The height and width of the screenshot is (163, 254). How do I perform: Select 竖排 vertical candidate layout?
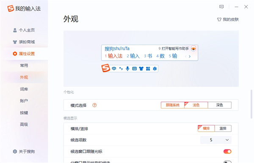pos(223,128)
